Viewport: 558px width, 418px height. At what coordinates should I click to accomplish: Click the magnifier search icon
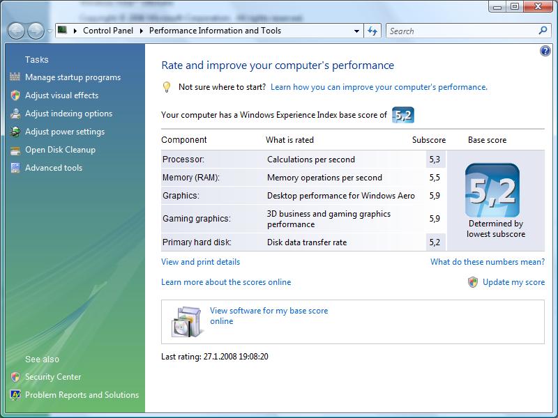pyautogui.click(x=543, y=31)
